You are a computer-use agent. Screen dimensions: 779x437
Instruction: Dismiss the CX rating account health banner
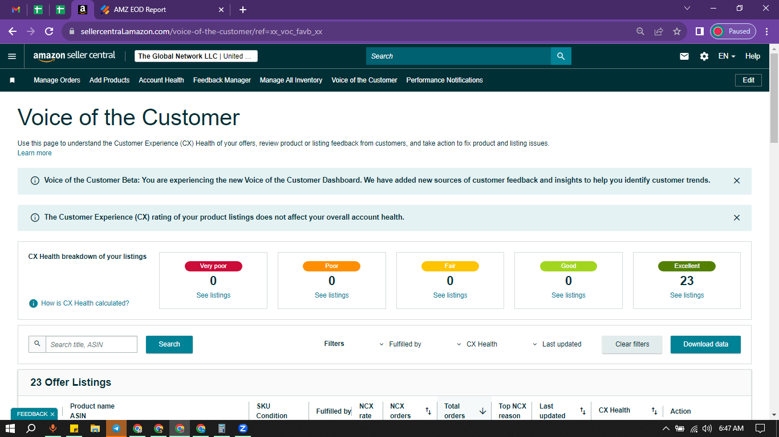point(737,217)
